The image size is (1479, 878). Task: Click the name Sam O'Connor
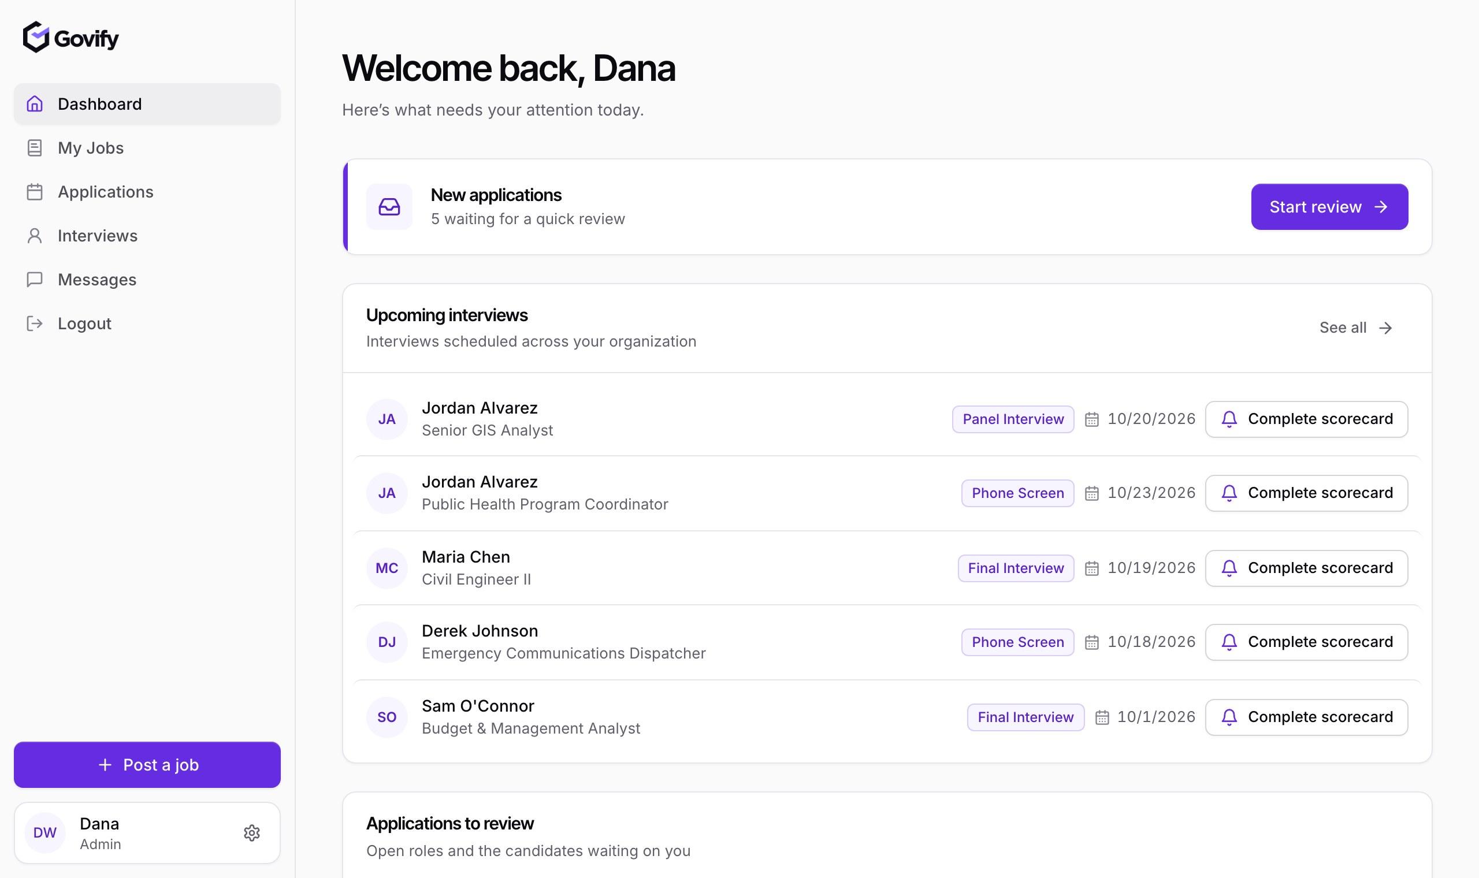coord(478,706)
